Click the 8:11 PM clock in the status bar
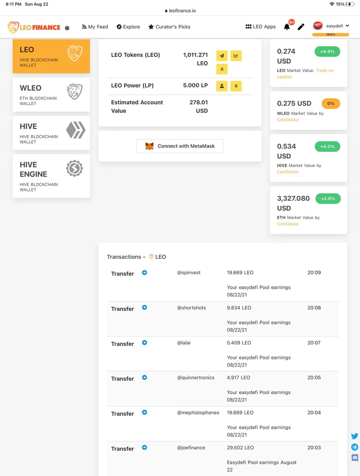The image size is (360, 476). (13, 4)
